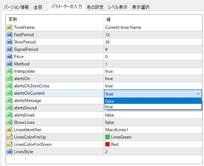The image size is (204, 166).
Task: Click the Interpolate boolean type icon
Action: (10, 71)
